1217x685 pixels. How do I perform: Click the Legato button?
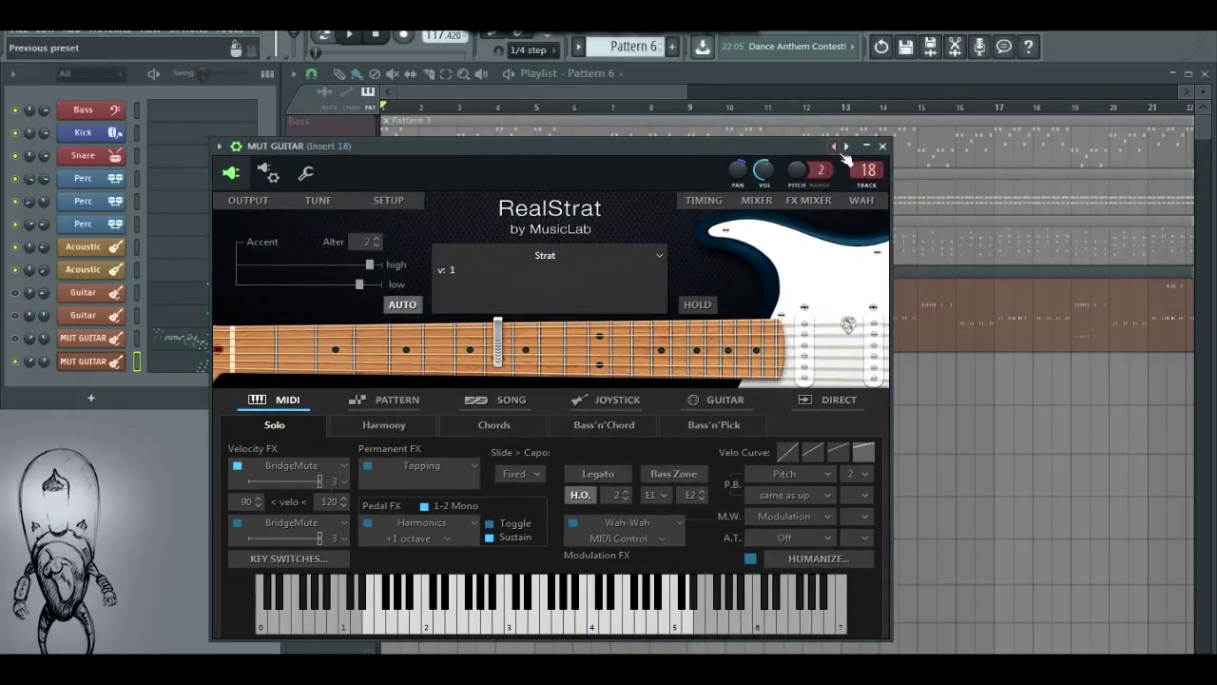coord(598,474)
